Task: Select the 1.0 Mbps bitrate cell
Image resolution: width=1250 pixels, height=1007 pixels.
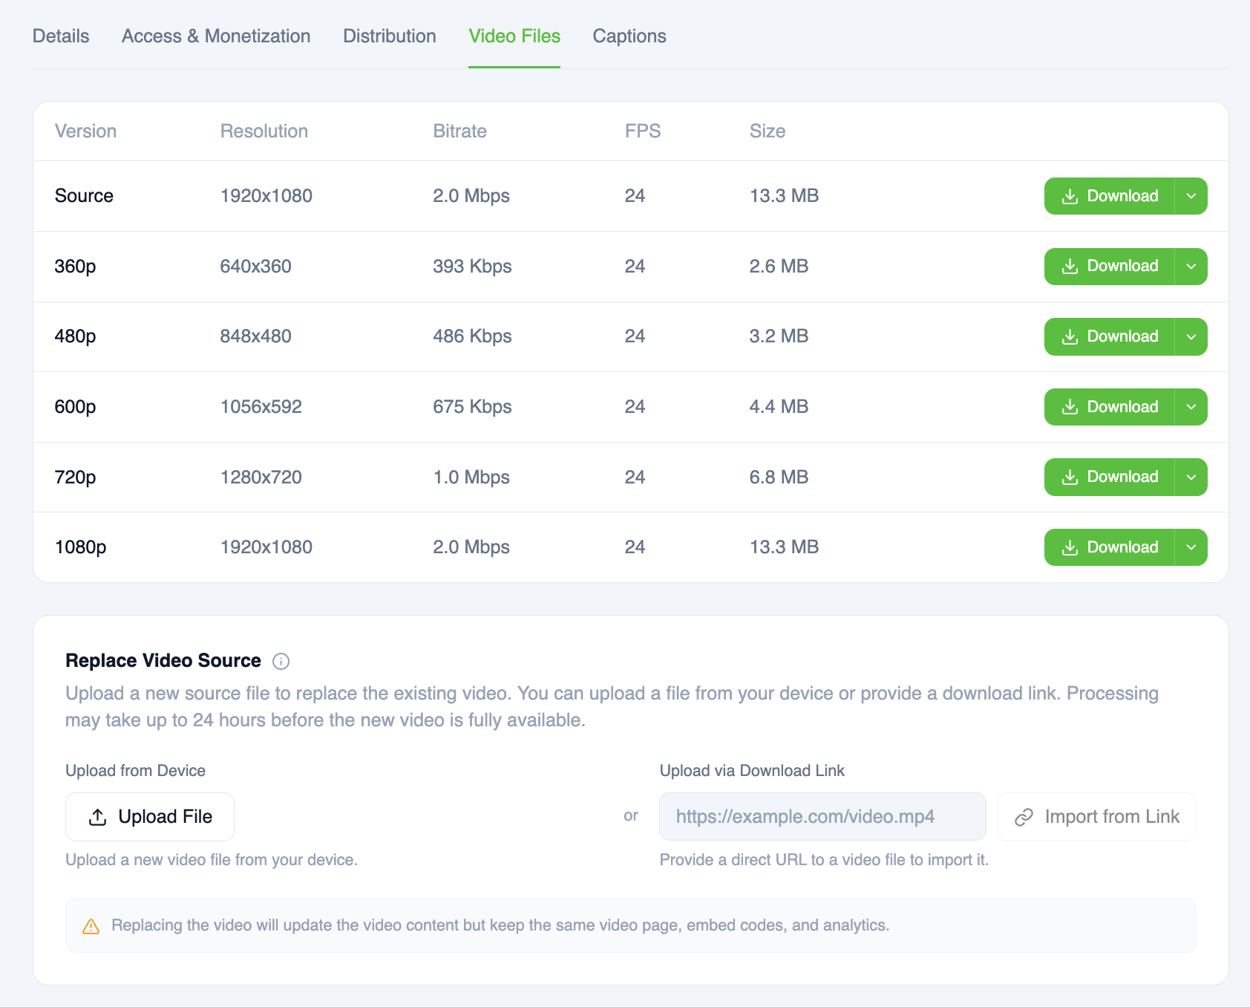Action: (x=471, y=477)
